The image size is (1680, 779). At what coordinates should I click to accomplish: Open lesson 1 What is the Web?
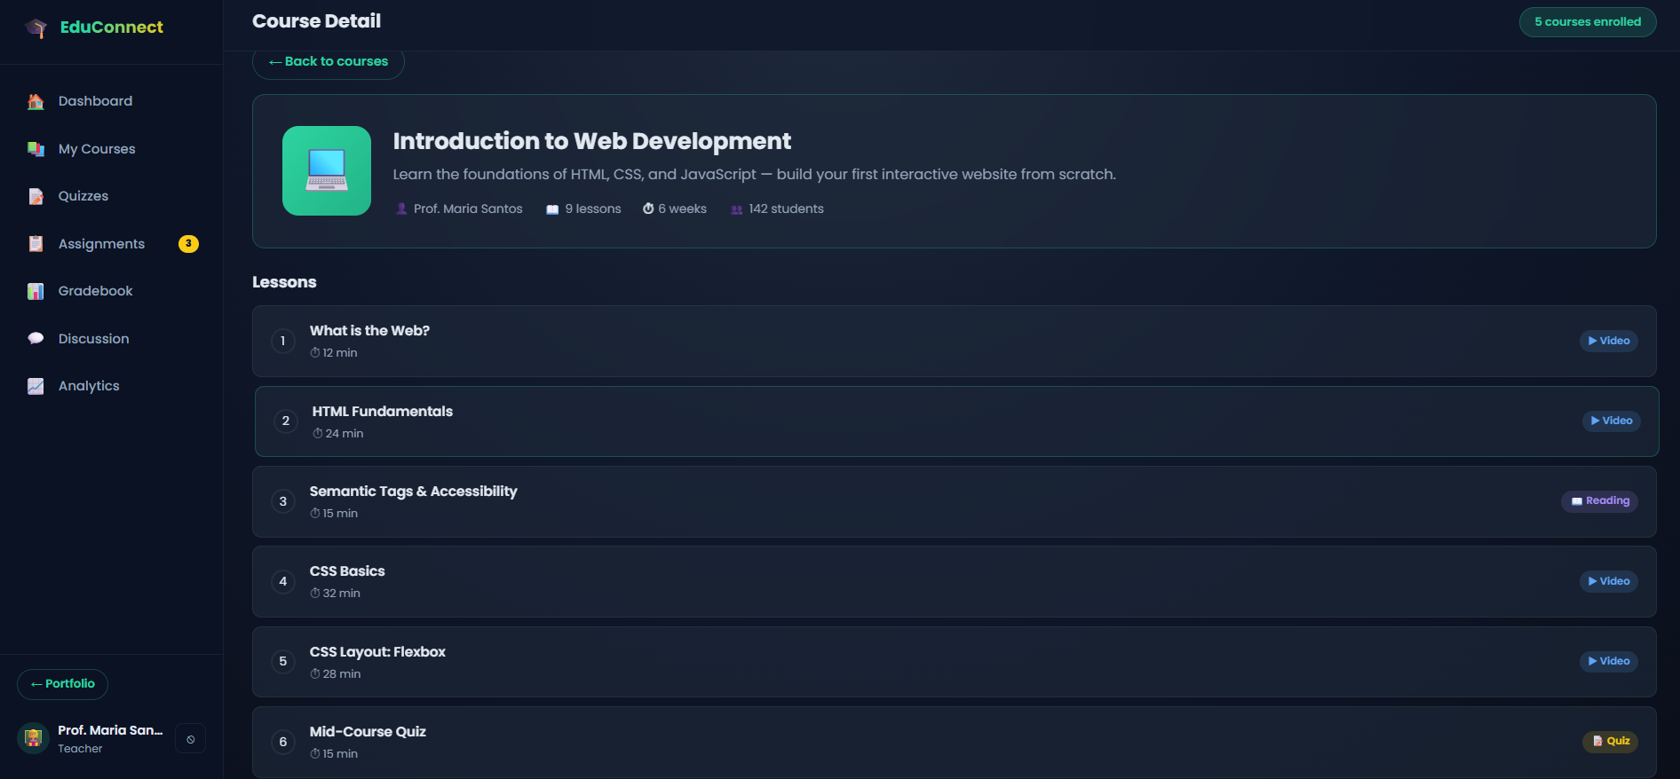tap(955, 342)
